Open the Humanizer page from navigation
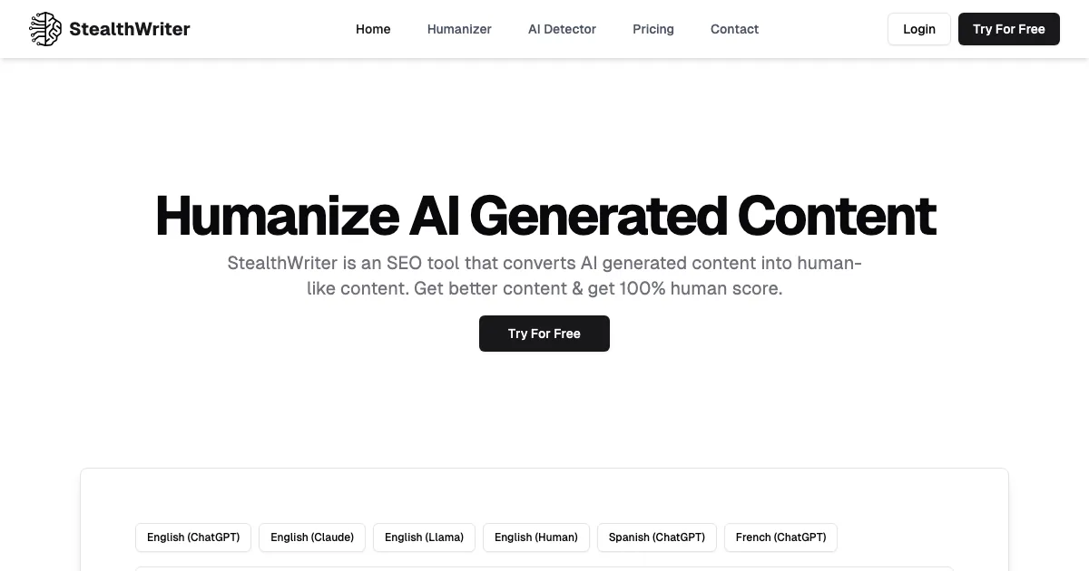 click(459, 29)
